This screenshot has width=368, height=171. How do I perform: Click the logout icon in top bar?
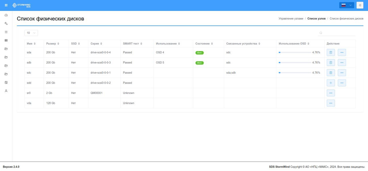360,5
